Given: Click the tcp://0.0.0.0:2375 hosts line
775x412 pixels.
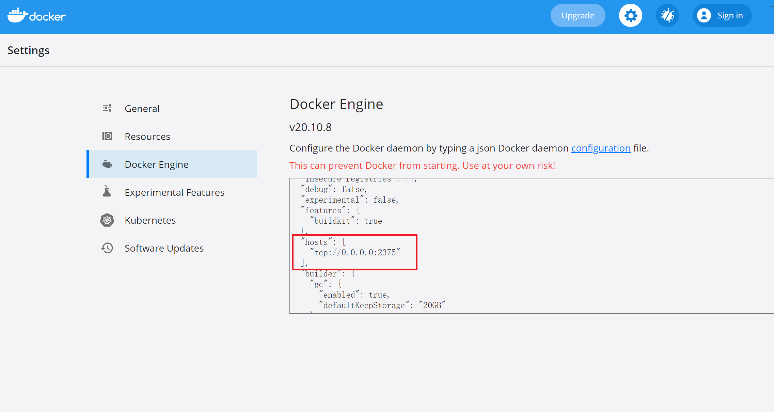Looking at the screenshot, I should [x=355, y=253].
